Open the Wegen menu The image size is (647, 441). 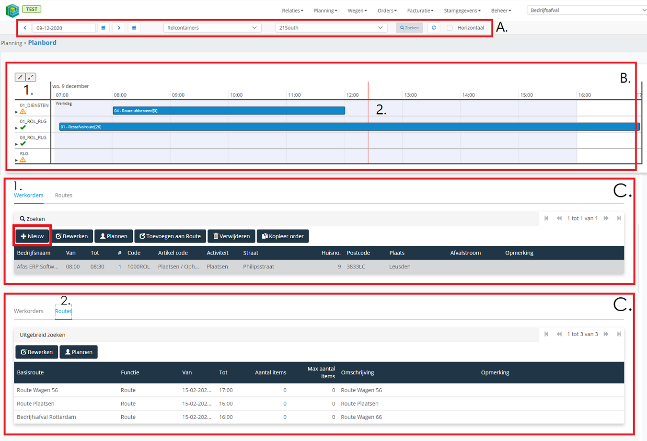[x=357, y=11]
